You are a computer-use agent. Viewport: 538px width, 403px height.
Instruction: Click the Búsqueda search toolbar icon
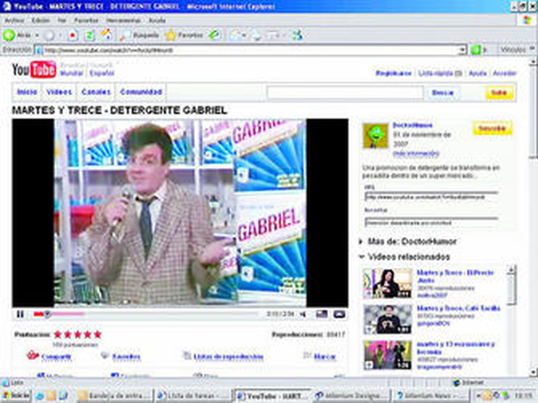pyautogui.click(x=140, y=35)
